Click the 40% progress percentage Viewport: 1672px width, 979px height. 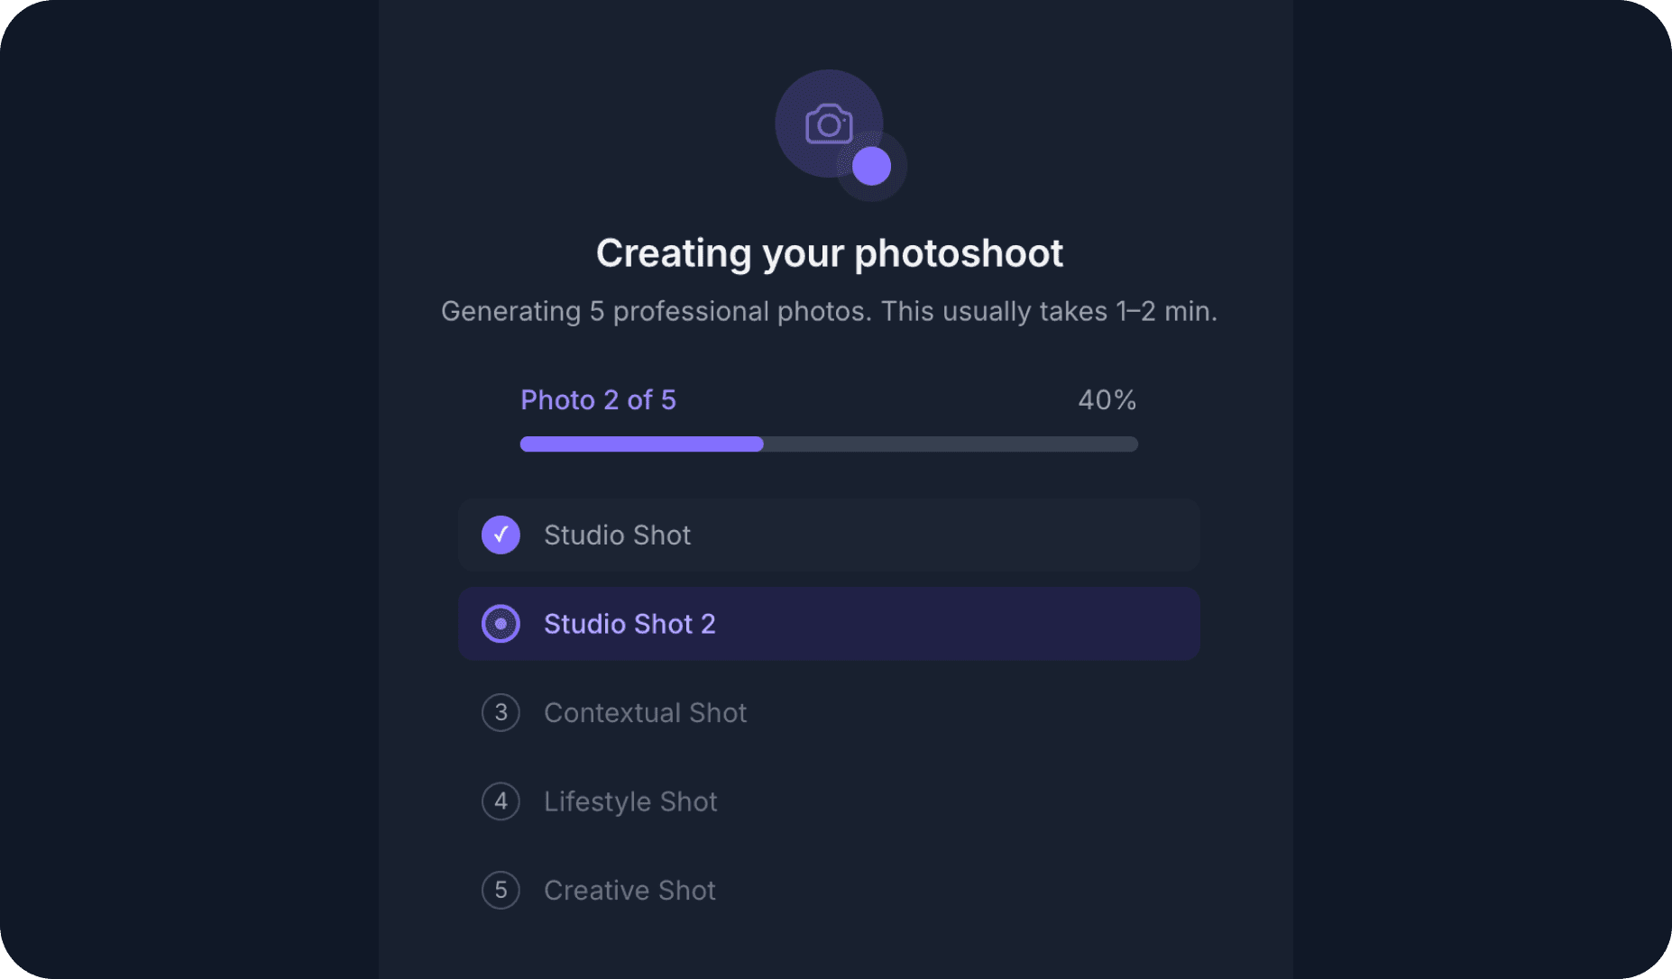click(x=1107, y=400)
